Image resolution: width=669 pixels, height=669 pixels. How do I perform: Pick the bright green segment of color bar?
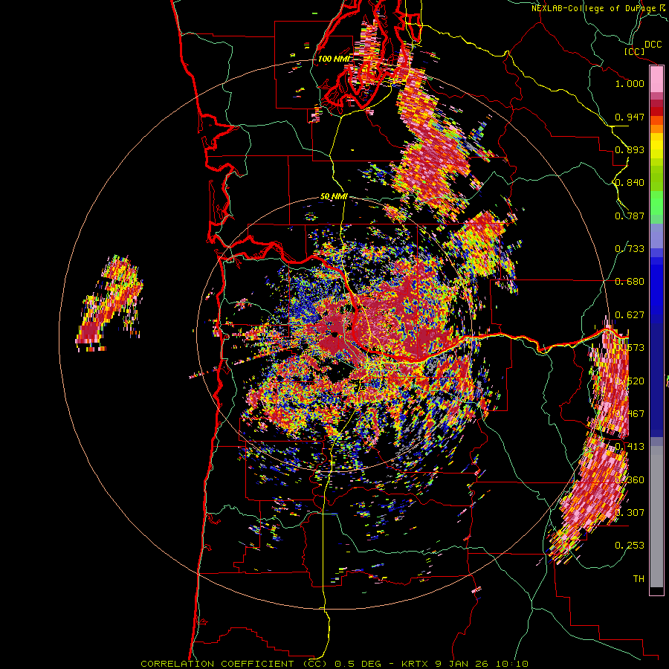[x=656, y=203]
